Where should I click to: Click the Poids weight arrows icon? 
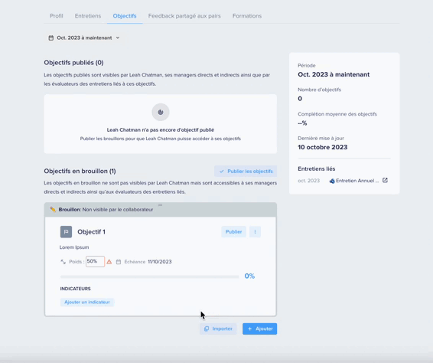(x=63, y=262)
